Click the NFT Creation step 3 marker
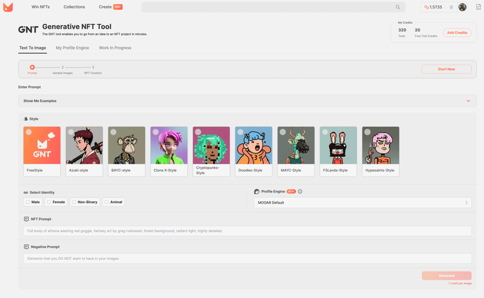This screenshot has height=298, width=484. click(x=93, y=67)
